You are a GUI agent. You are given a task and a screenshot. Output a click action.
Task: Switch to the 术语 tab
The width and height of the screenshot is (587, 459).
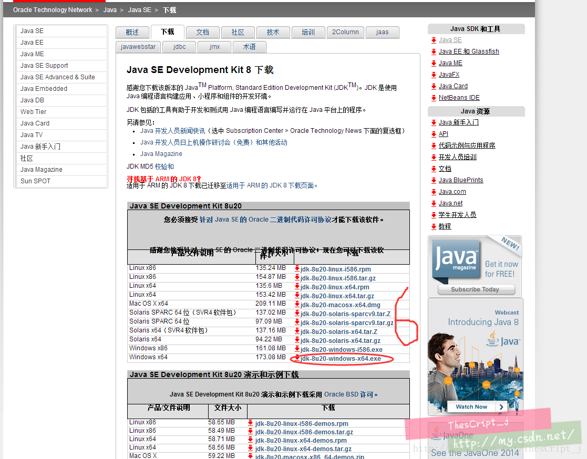click(x=249, y=47)
